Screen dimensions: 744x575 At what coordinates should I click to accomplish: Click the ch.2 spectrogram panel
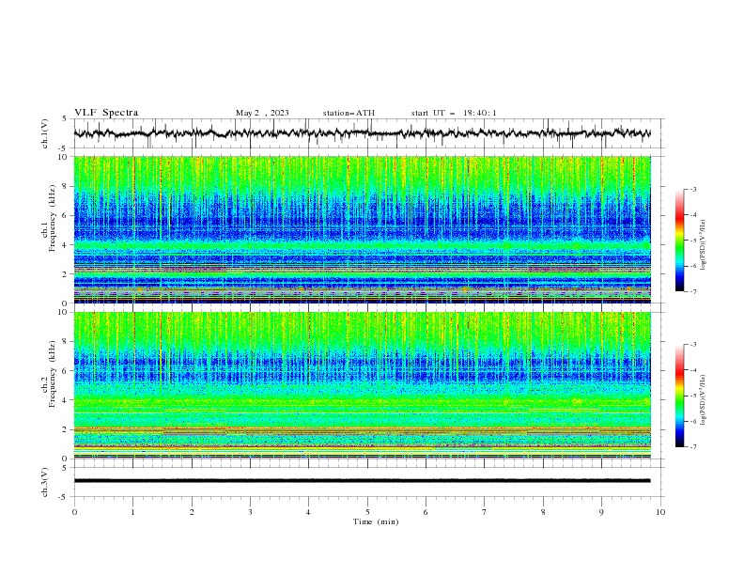(362, 385)
